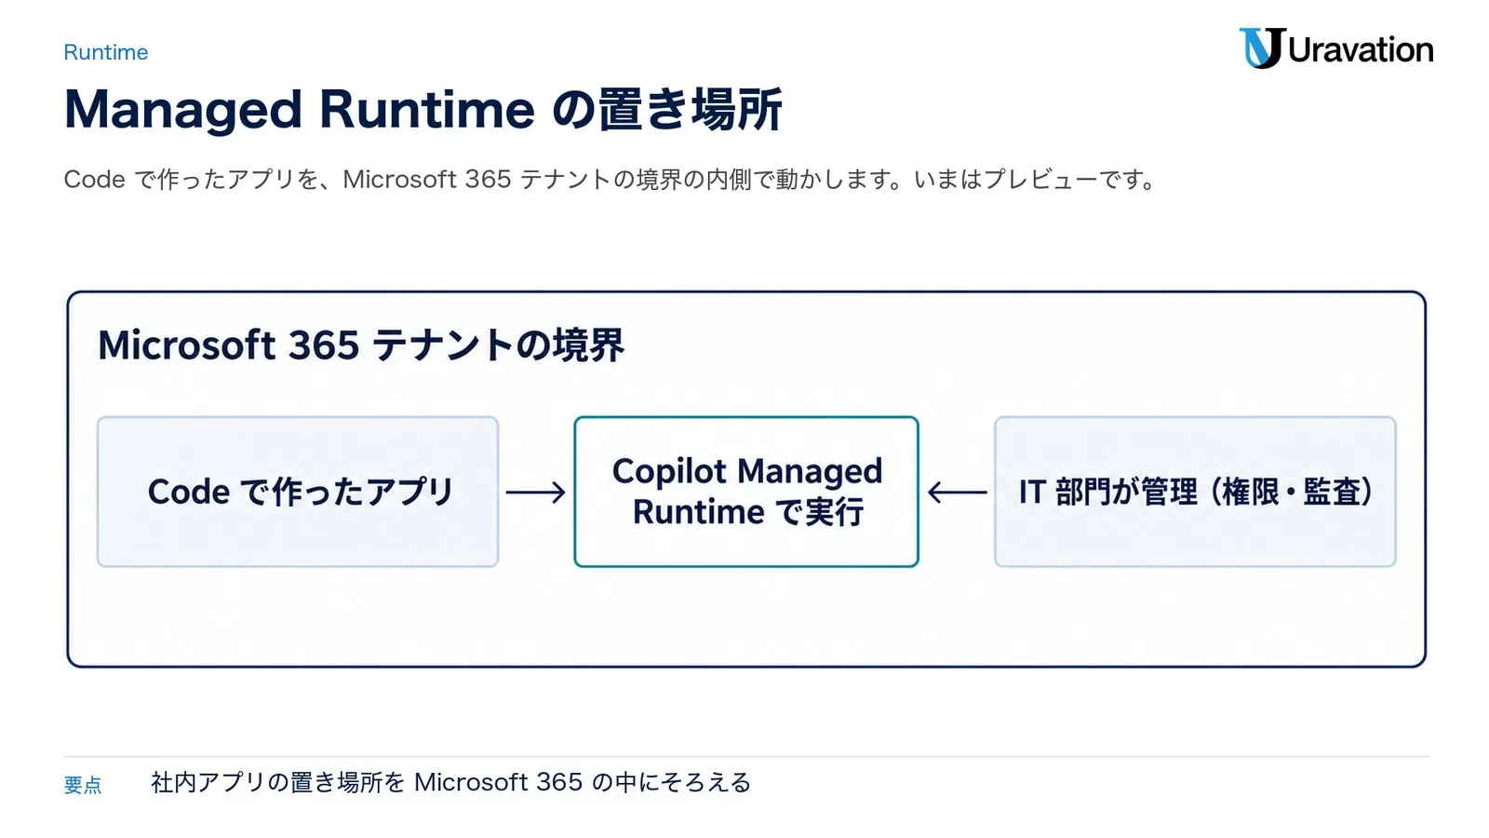This screenshot has width=1489, height=838.
Task: Click the subtitle starting with 'Code で作ったアプリを'
Action: tap(610, 179)
